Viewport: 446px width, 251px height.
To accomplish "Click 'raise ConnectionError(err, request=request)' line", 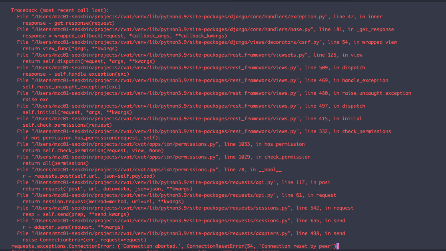I will point(84,240).
